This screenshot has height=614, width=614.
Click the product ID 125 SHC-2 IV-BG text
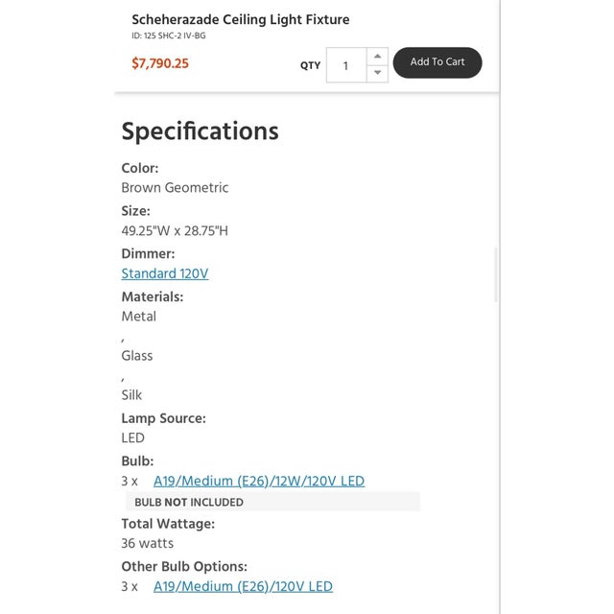coord(169,36)
